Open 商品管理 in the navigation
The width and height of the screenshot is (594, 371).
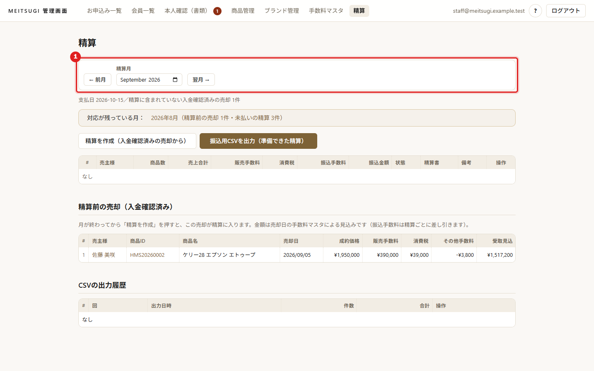(x=243, y=11)
